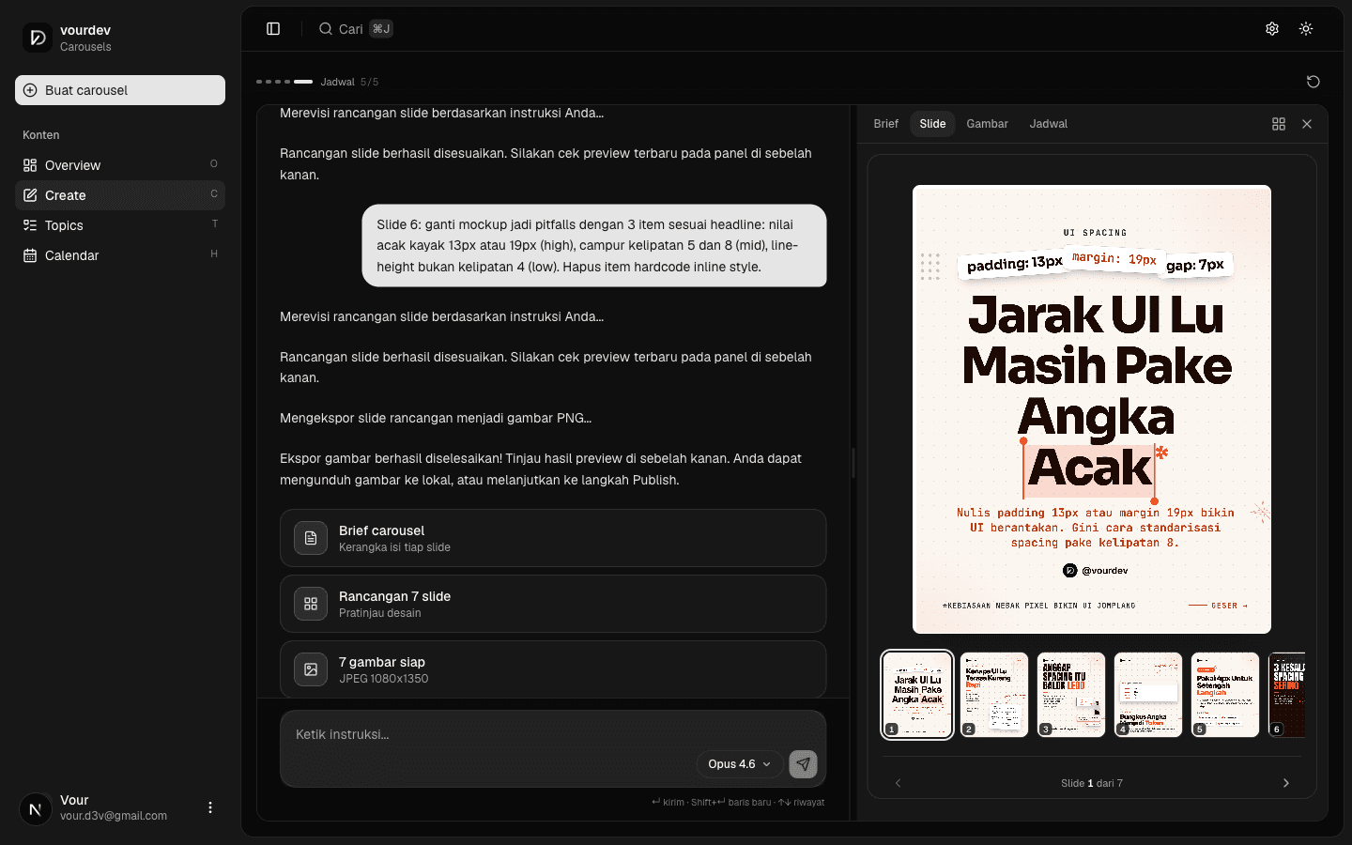Open Rancangan 7 slide card
Viewport: 1352px width, 845px height.
pos(553,604)
